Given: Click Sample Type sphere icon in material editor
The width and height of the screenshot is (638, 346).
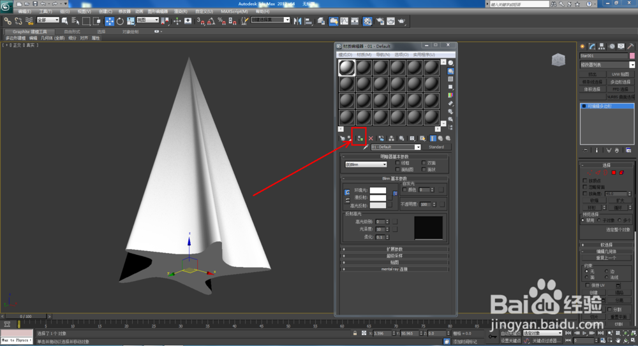Looking at the screenshot, I should point(451,63).
